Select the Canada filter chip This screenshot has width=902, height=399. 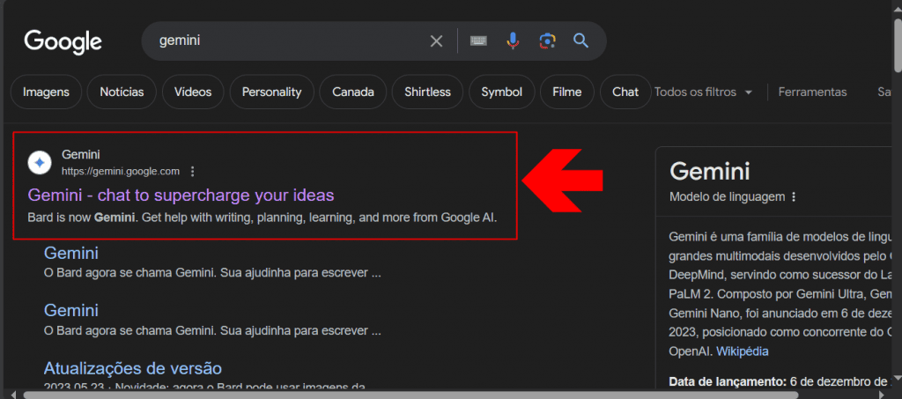coord(353,92)
